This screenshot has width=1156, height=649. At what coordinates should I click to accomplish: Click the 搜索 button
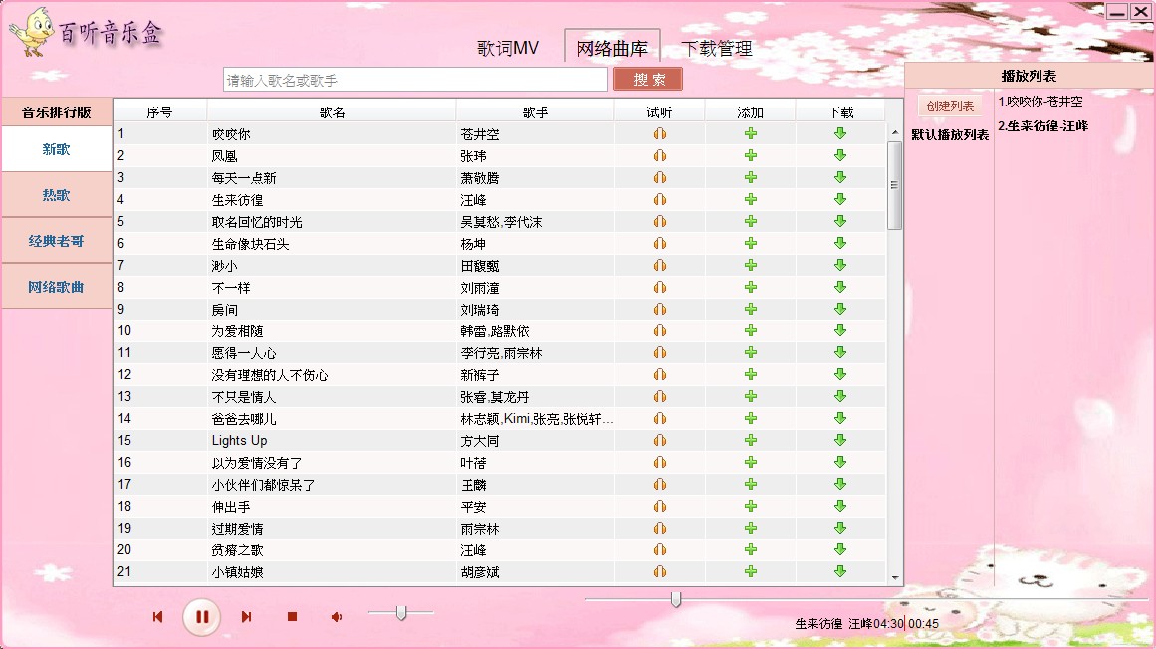point(648,79)
